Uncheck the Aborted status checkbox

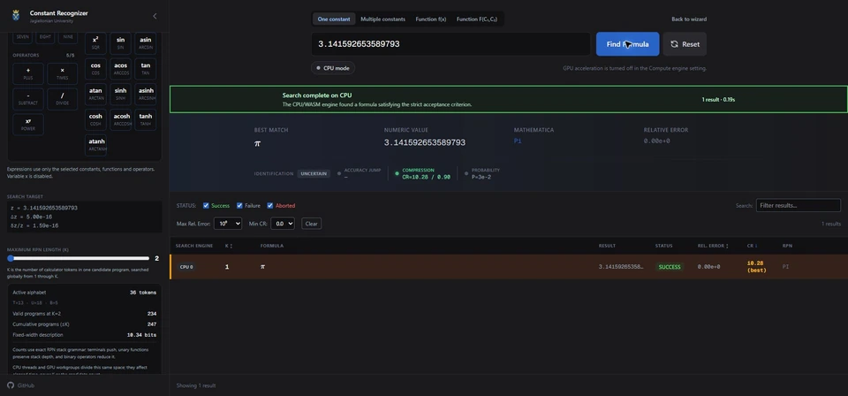pyautogui.click(x=270, y=206)
